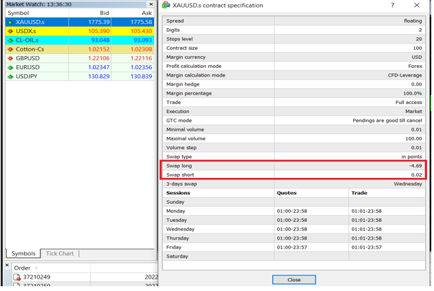Close the Market Watch panel
434x291 pixels.
click(151, 4)
